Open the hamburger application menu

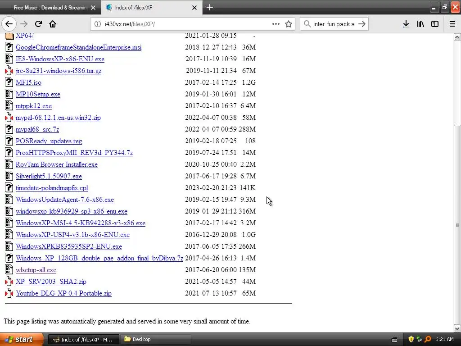click(452, 24)
